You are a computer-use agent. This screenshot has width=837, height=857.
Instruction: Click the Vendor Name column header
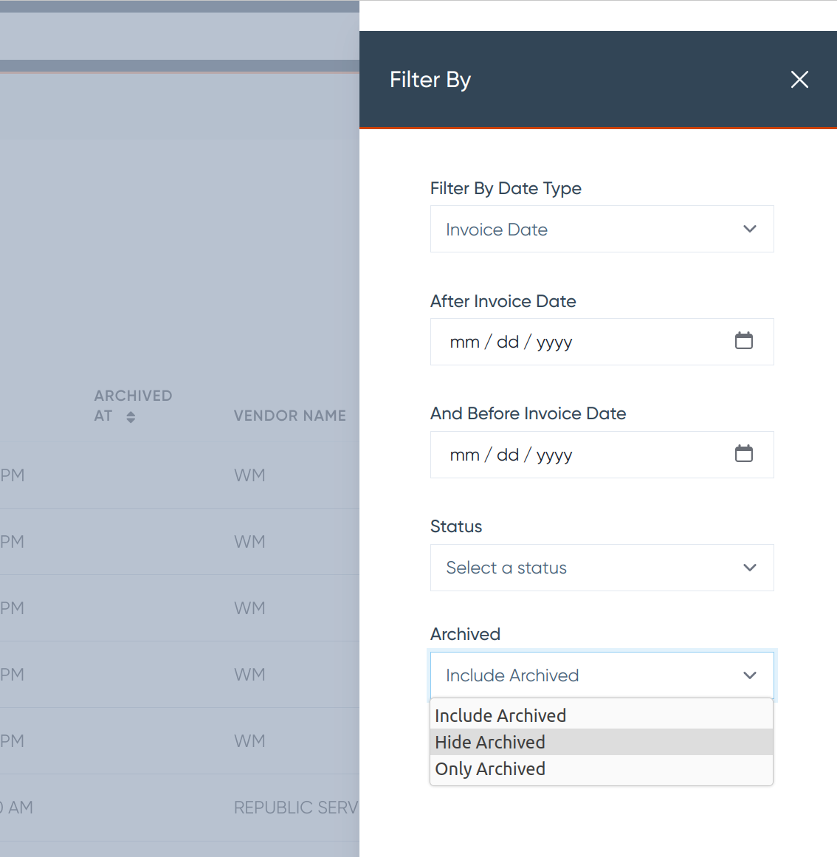[289, 416]
